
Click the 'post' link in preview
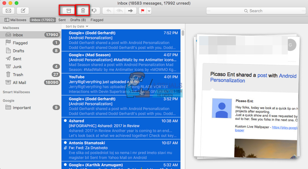262,75
